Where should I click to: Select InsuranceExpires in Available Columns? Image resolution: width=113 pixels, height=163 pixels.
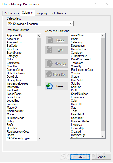[17, 83]
